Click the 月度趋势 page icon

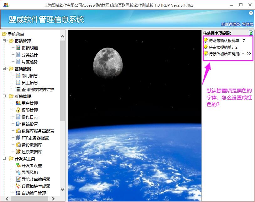[x=18, y=62]
